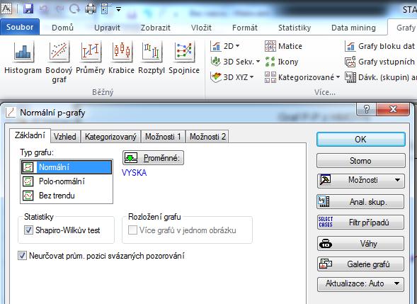Screen dimensions: 417x304
Task: Toggle Více grafů v jednom obrázku checkbox
Action: 132,230
